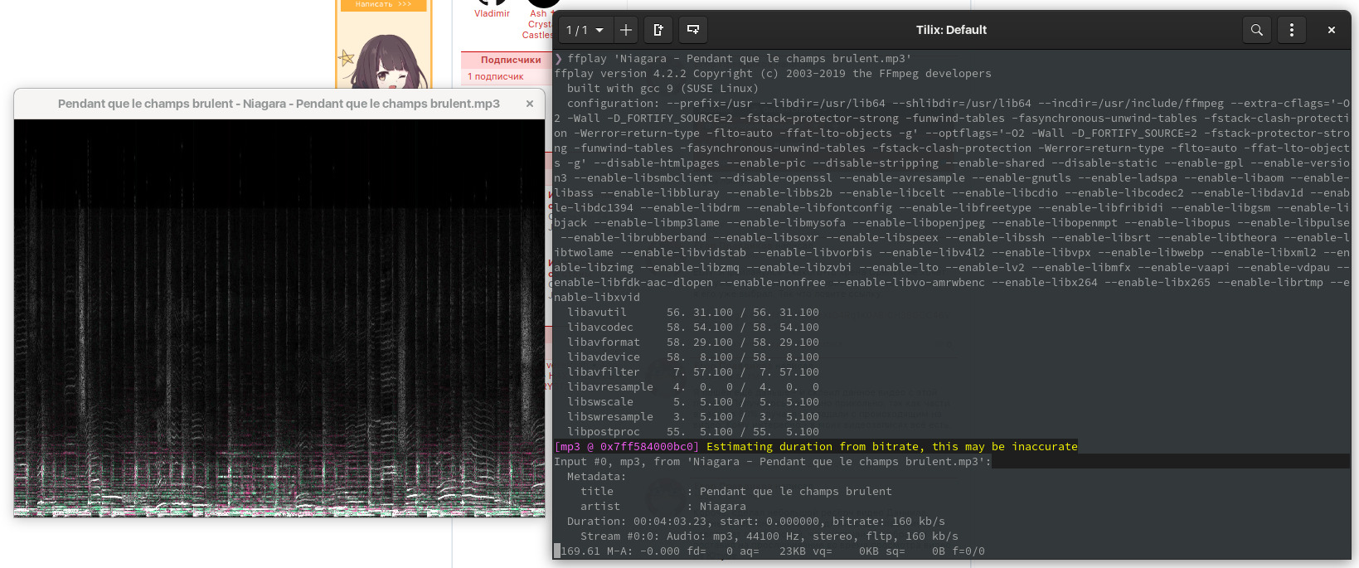This screenshot has height=568, width=1359.
Task: Click the 'libavcodec' version row
Action: pos(693,327)
